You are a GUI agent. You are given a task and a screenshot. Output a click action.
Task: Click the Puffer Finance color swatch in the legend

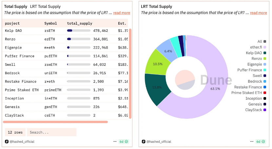(265, 70)
